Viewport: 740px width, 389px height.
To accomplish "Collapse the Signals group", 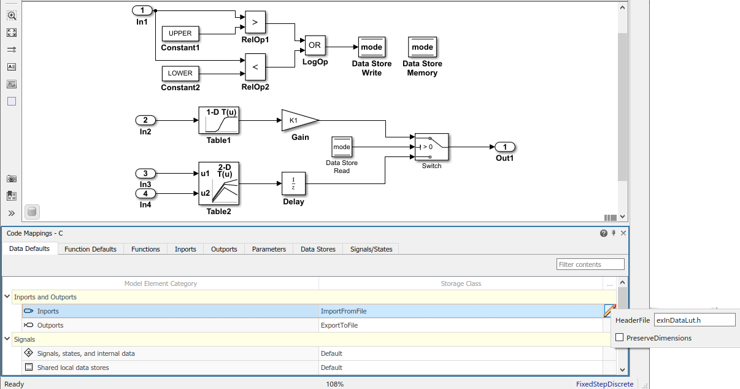I will (x=7, y=339).
